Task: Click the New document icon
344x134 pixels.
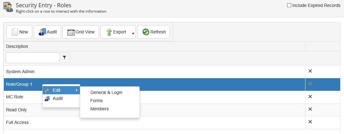Action: (15, 32)
